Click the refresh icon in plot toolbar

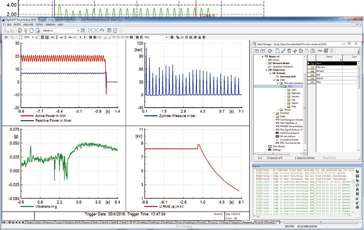point(6,37)
